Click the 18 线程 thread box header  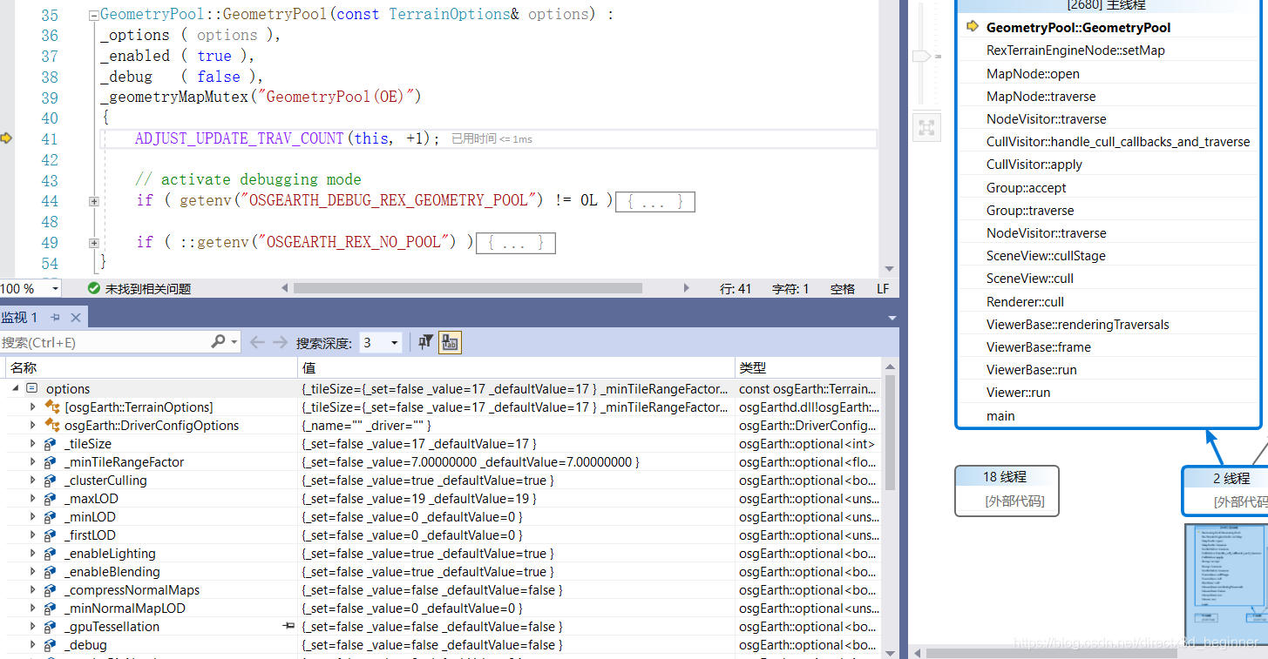click(1007, 476)
